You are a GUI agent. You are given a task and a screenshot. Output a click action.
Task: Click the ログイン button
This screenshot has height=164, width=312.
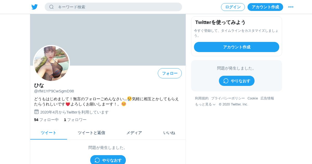point(233,7)
